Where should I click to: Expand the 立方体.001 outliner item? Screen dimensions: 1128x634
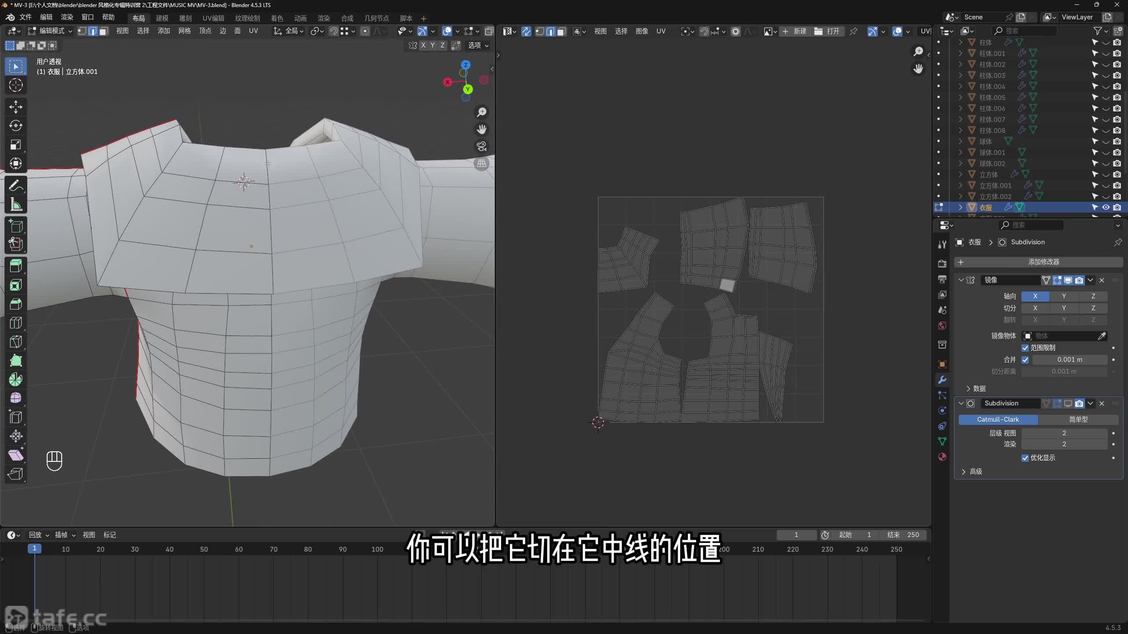click(961, 185)
